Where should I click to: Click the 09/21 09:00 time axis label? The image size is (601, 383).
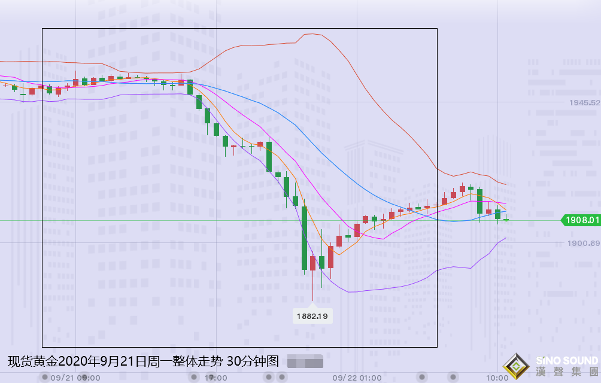pyautogui.click(x=75, y=378)
